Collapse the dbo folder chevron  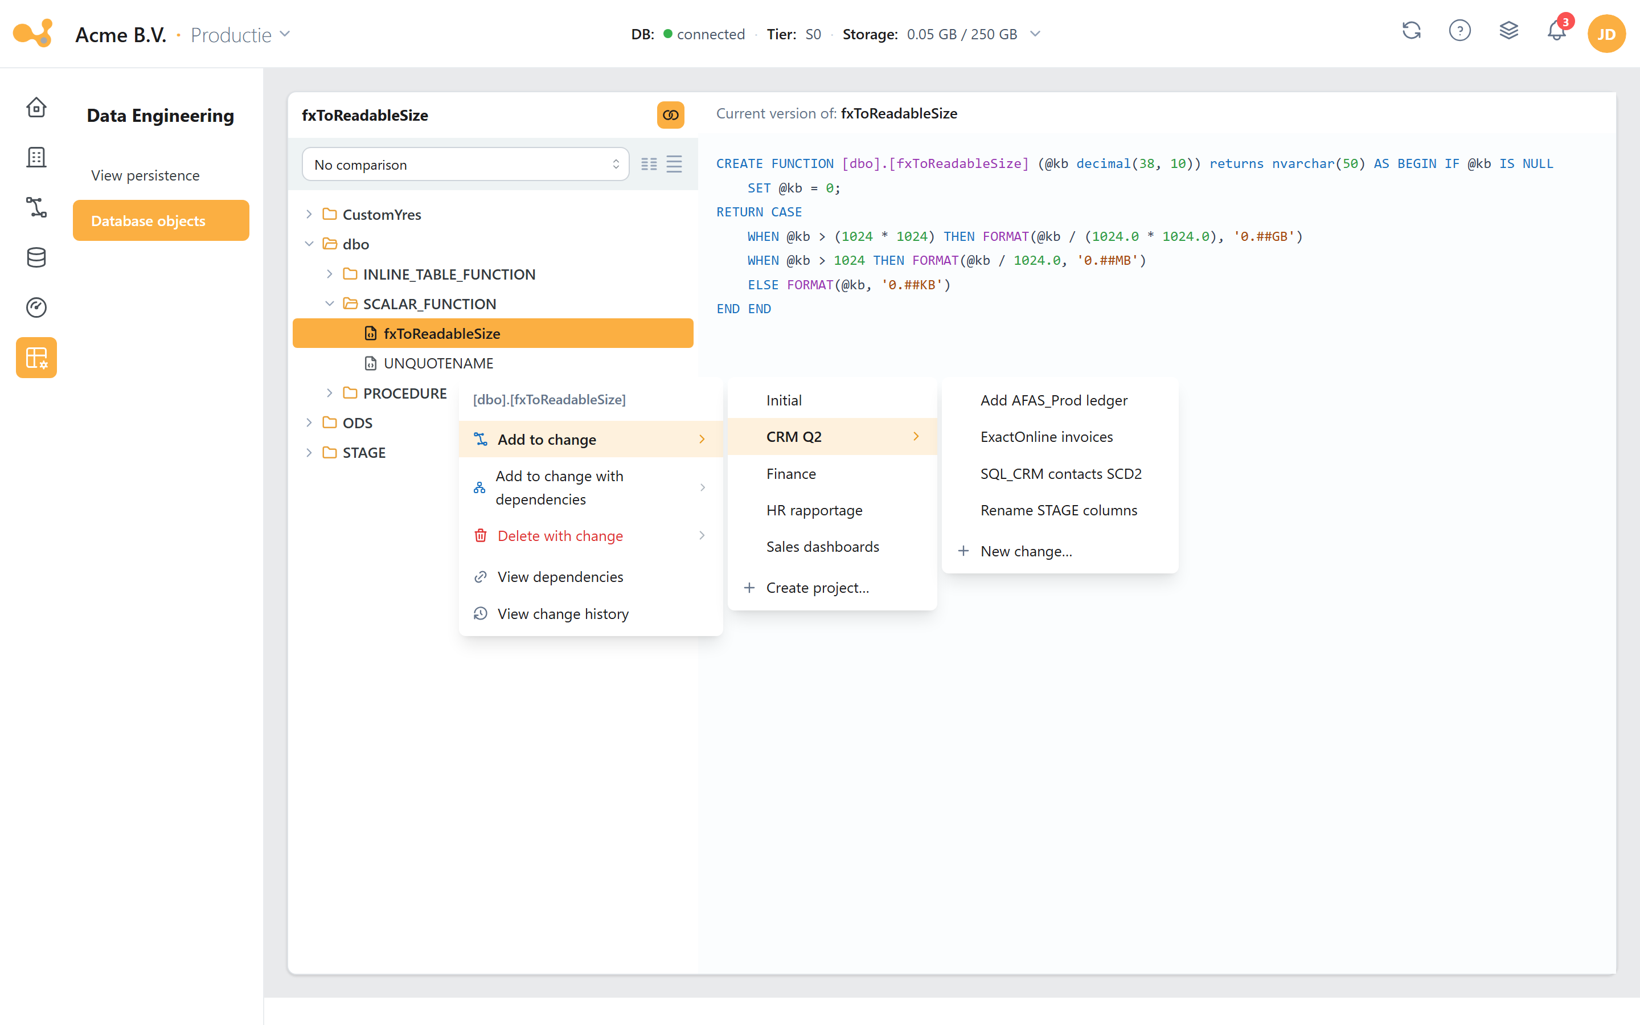tap(309, 244)
